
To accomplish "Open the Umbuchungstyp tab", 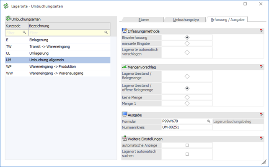I will pos(185,19).
